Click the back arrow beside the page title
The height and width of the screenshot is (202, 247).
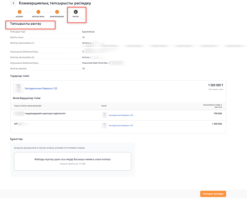(x=13, y=3)
